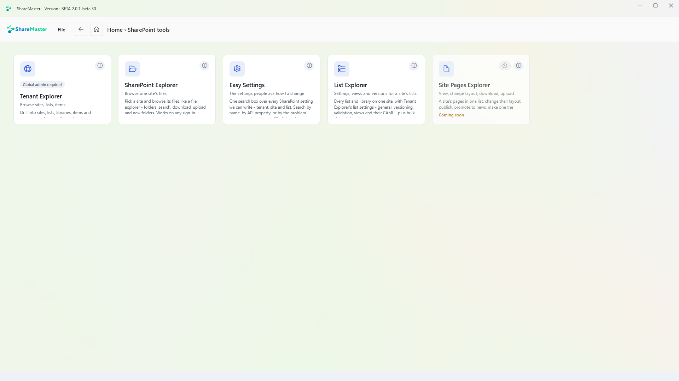
Task: Click the Home house icon button
Action: (x=97, y=29)
